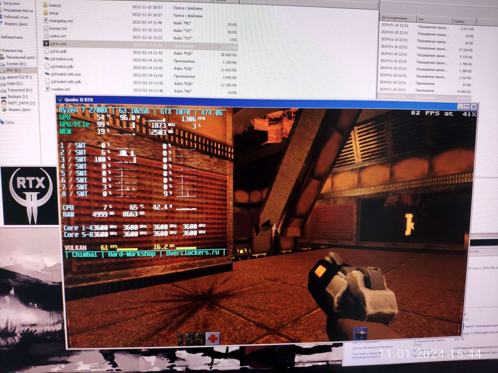Screen dimensions: 498x373
Task: Open Недавние места in the sidebar
Action: click(18, 10)
